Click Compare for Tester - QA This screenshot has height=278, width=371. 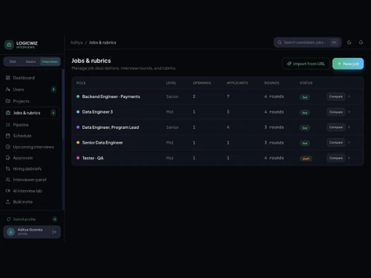pyautogui.click(x=336, y=158)
